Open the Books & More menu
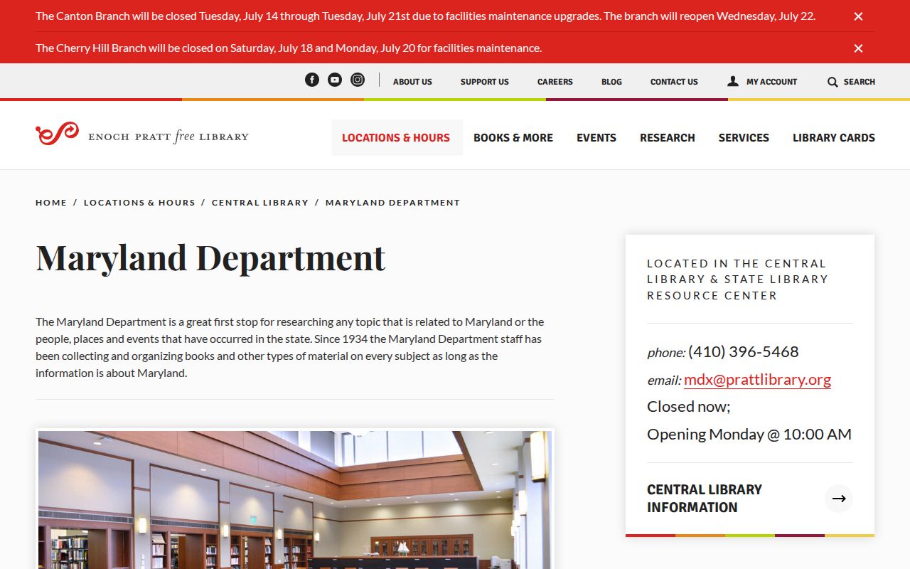 coord(513,138)
